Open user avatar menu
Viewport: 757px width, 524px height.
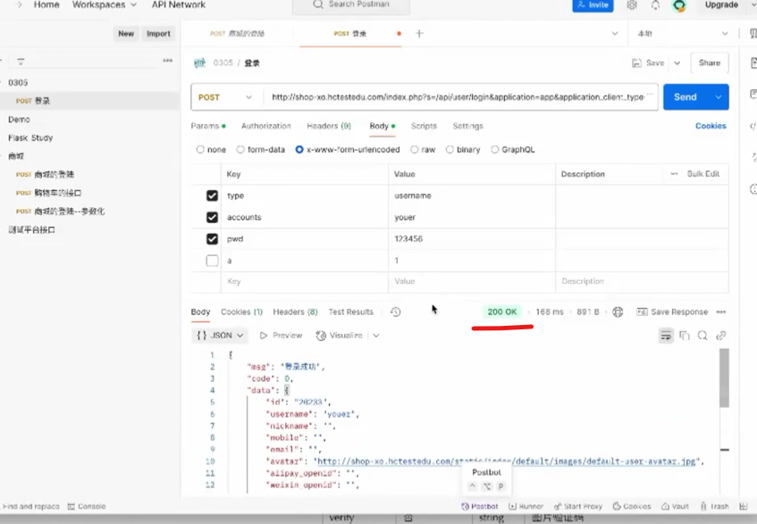point(679,5)
